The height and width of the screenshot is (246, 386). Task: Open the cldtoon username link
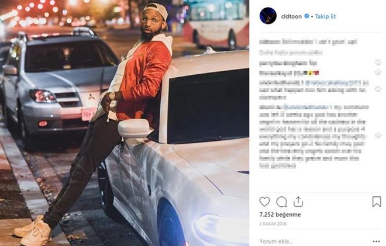point(291,16)
